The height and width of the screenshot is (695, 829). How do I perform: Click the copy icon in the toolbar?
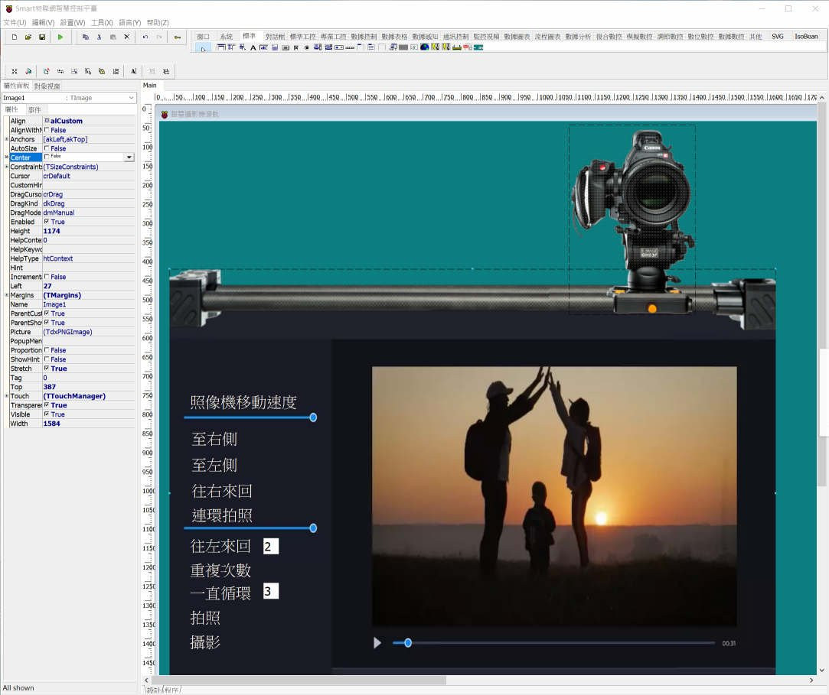pos(85,37)
